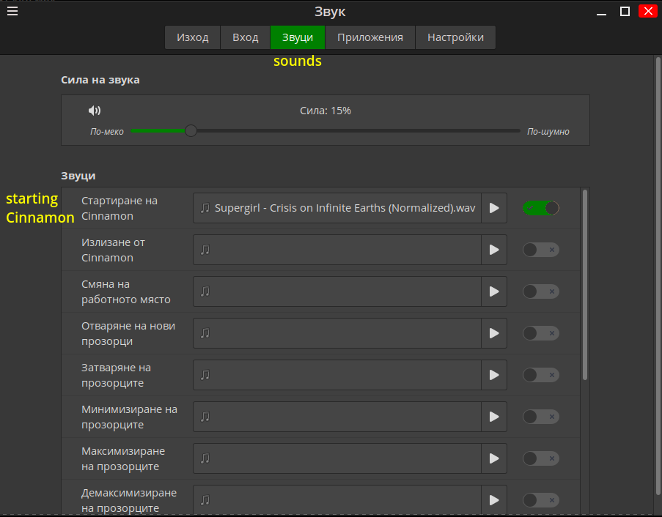Choose file for Стартиране на Cinnamon sound
This screenshot has width=662, height=517.
point(337,208)
